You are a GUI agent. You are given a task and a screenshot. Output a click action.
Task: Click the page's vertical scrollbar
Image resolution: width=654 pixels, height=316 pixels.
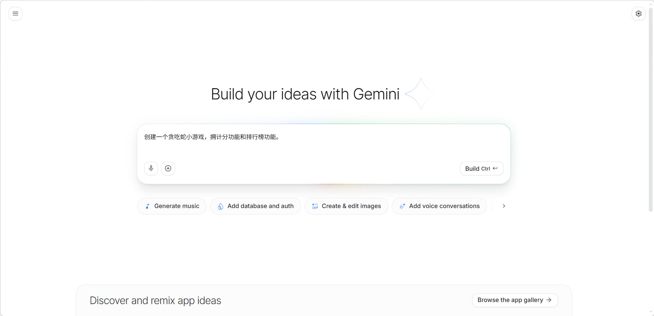point(651,109)
